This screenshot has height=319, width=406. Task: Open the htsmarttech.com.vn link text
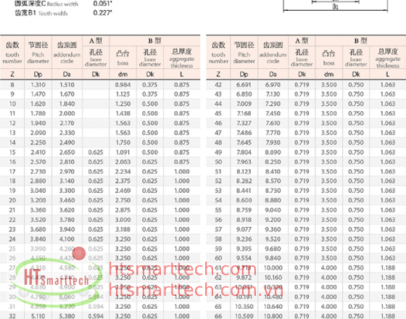196,289
